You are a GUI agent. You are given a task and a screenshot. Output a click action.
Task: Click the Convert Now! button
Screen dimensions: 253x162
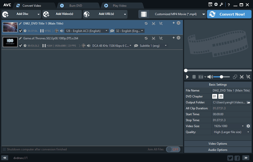pyautogui.click(x=229, y=14)
